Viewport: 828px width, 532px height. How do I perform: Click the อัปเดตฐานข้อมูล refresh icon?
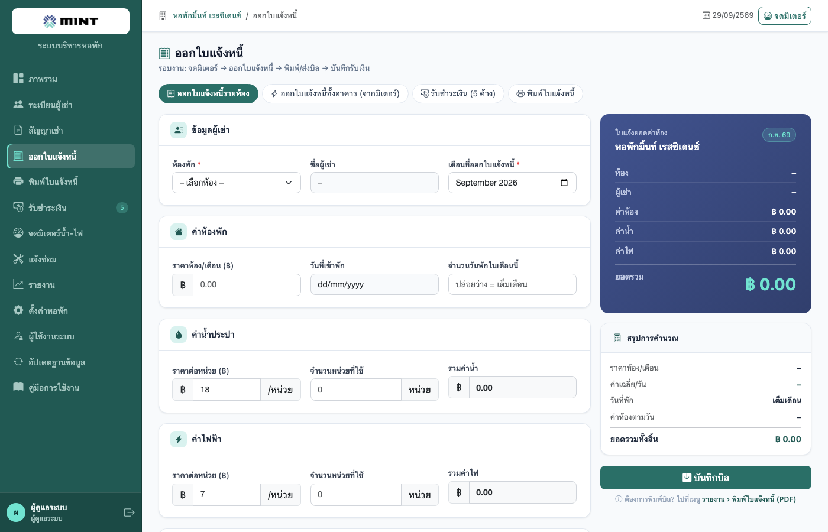tap(18, 362)
